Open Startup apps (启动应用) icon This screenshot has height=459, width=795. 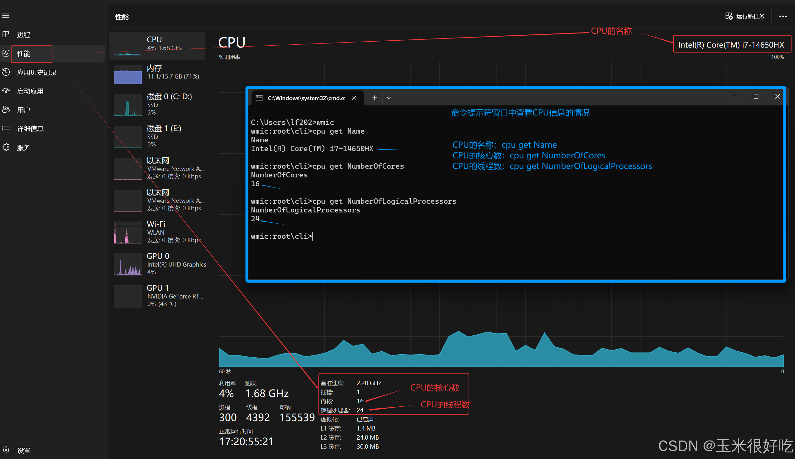click(x=6, y=91)
